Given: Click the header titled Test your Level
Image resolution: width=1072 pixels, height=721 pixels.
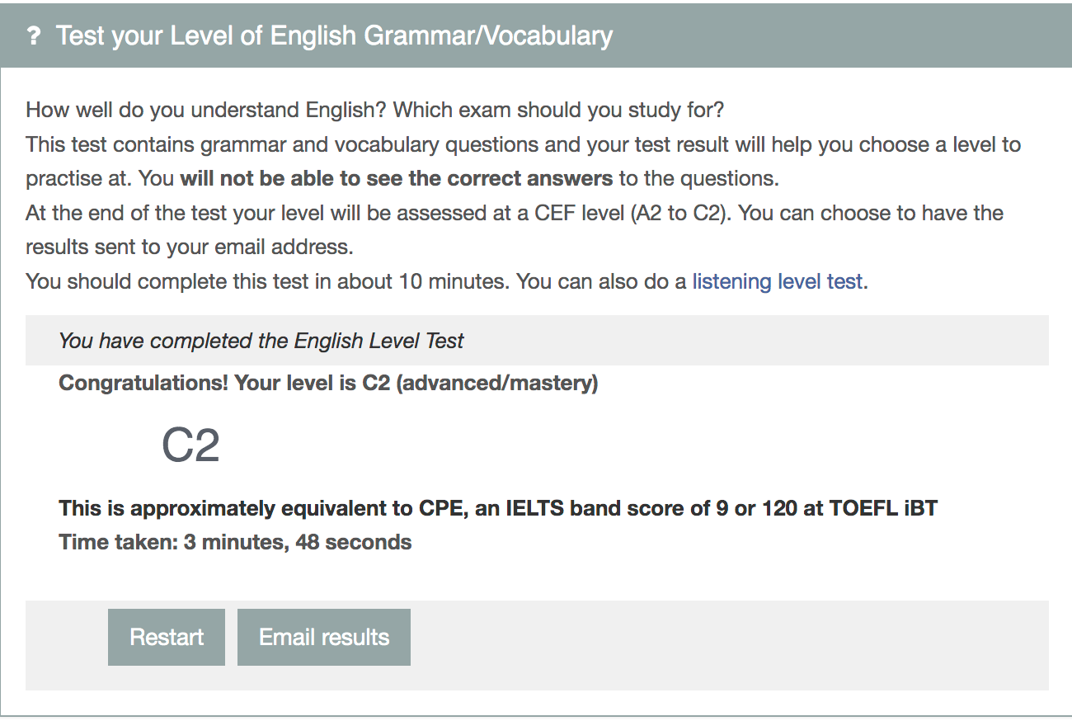Looking at the screenshot, I should [333, 35].
